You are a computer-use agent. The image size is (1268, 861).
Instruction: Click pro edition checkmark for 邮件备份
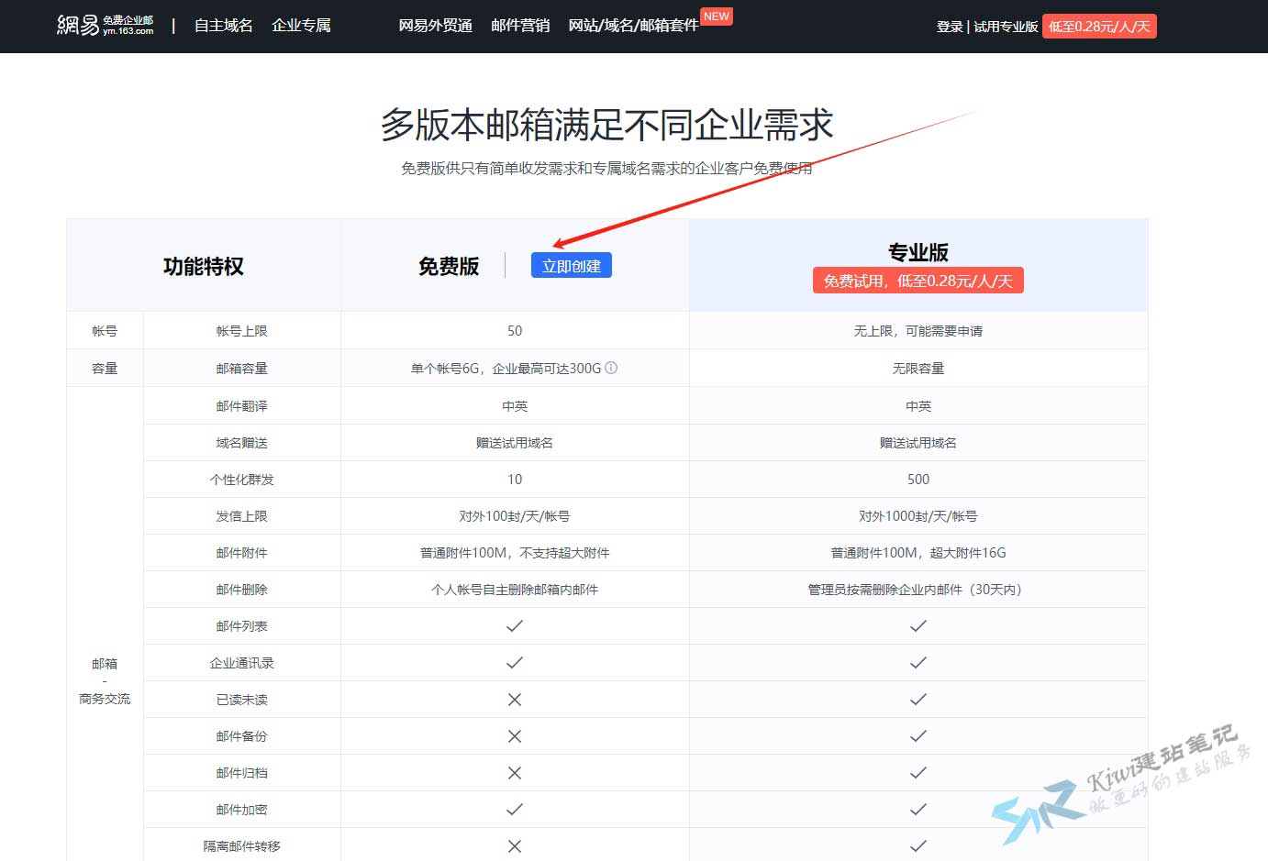918,735
